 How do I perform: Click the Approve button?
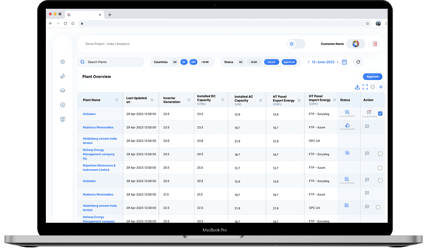click(372, 77)
